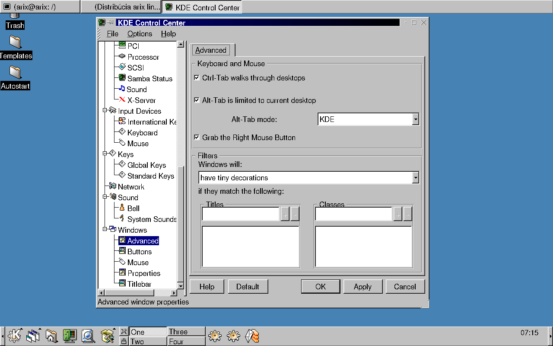Collapse the Sound tree branch
The image size is (553, 346).
[105, 197]
